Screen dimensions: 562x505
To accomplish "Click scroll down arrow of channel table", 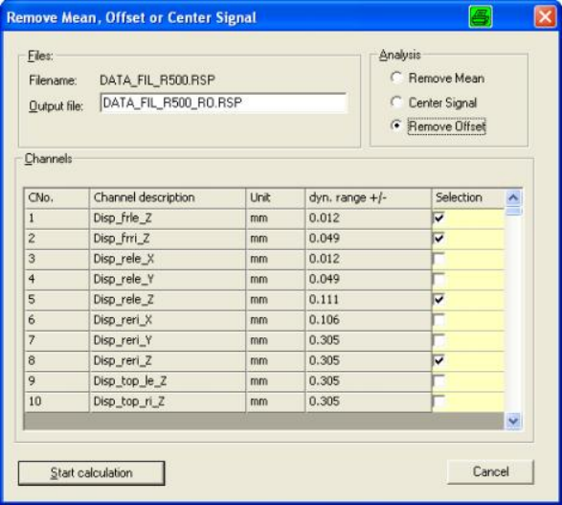I will click(513, 421).
